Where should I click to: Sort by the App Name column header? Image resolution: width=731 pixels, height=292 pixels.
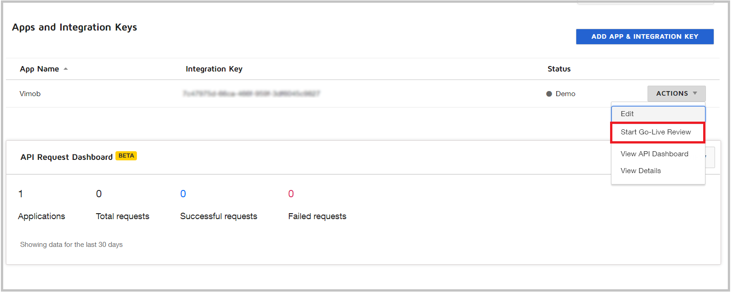coord(39,69)
